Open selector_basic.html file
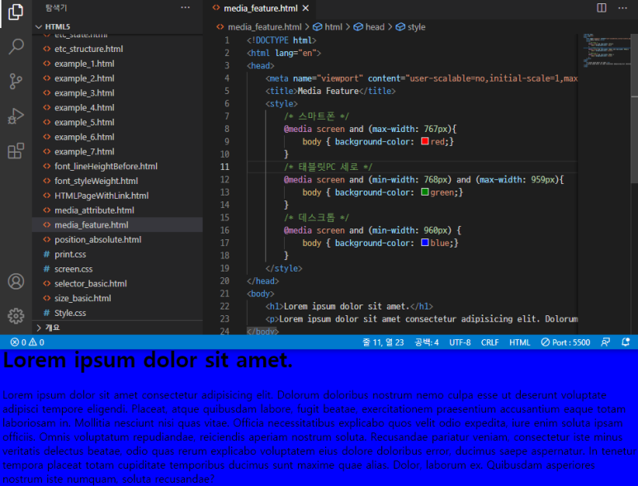The width and height of the screenshot is (638, 486). (x=117, y=284)
